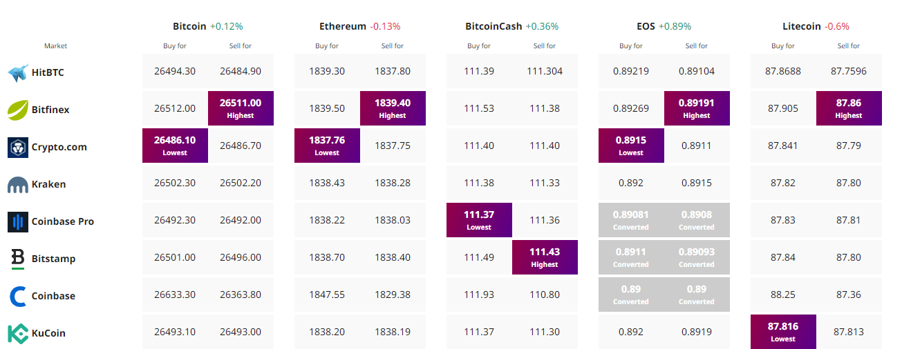This screenshot has height=349, width=902.
Task: Click the KuCoin green logo icon
Action: pos(17,333)
